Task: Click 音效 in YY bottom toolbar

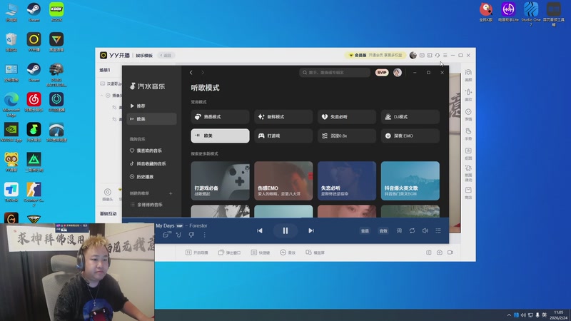Action: 288,253
